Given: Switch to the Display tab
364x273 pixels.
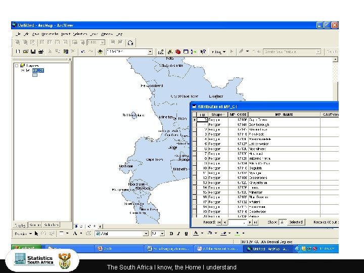Looking at the screenshot, I should click(20, 225).
